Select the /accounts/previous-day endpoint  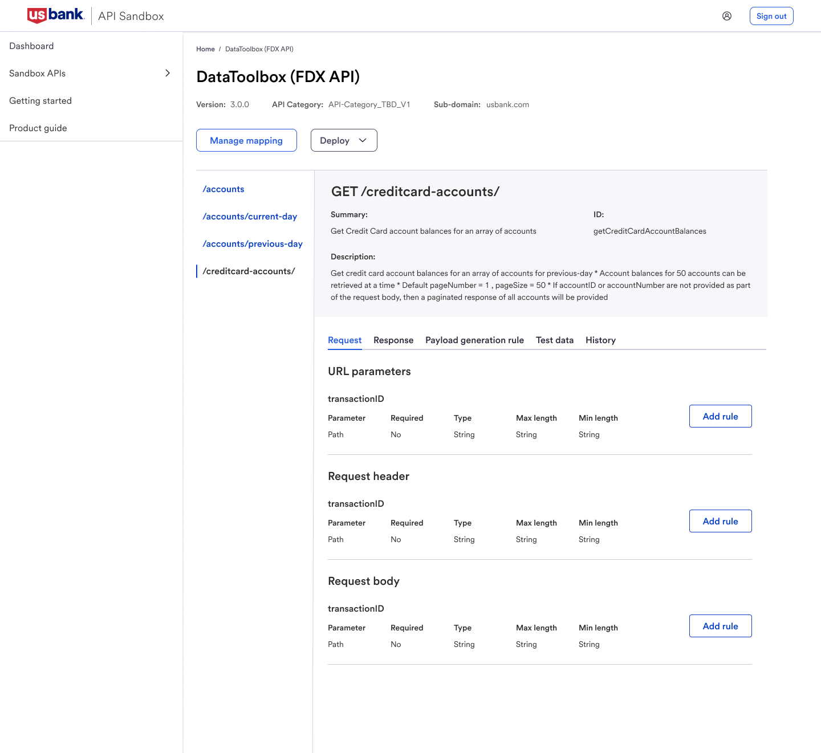(x=253, y=244)
